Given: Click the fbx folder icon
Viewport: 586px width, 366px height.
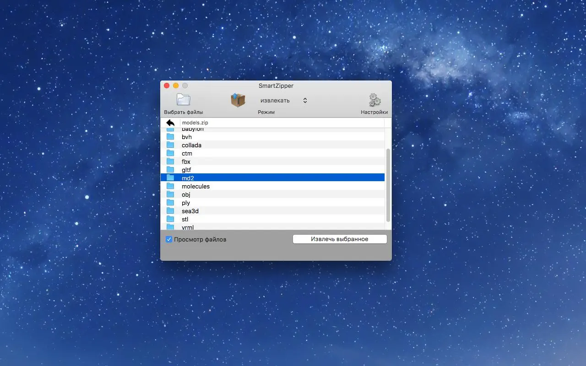Looking at the screenshot, I should coord(170,161).
